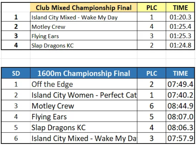
Task: Click the time cell showing 08:07.0
Action: pos(180,117)
